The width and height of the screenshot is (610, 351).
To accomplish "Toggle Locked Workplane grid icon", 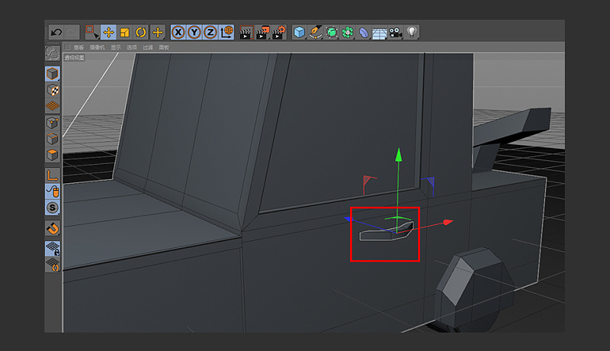I will (x=53, y=248).
